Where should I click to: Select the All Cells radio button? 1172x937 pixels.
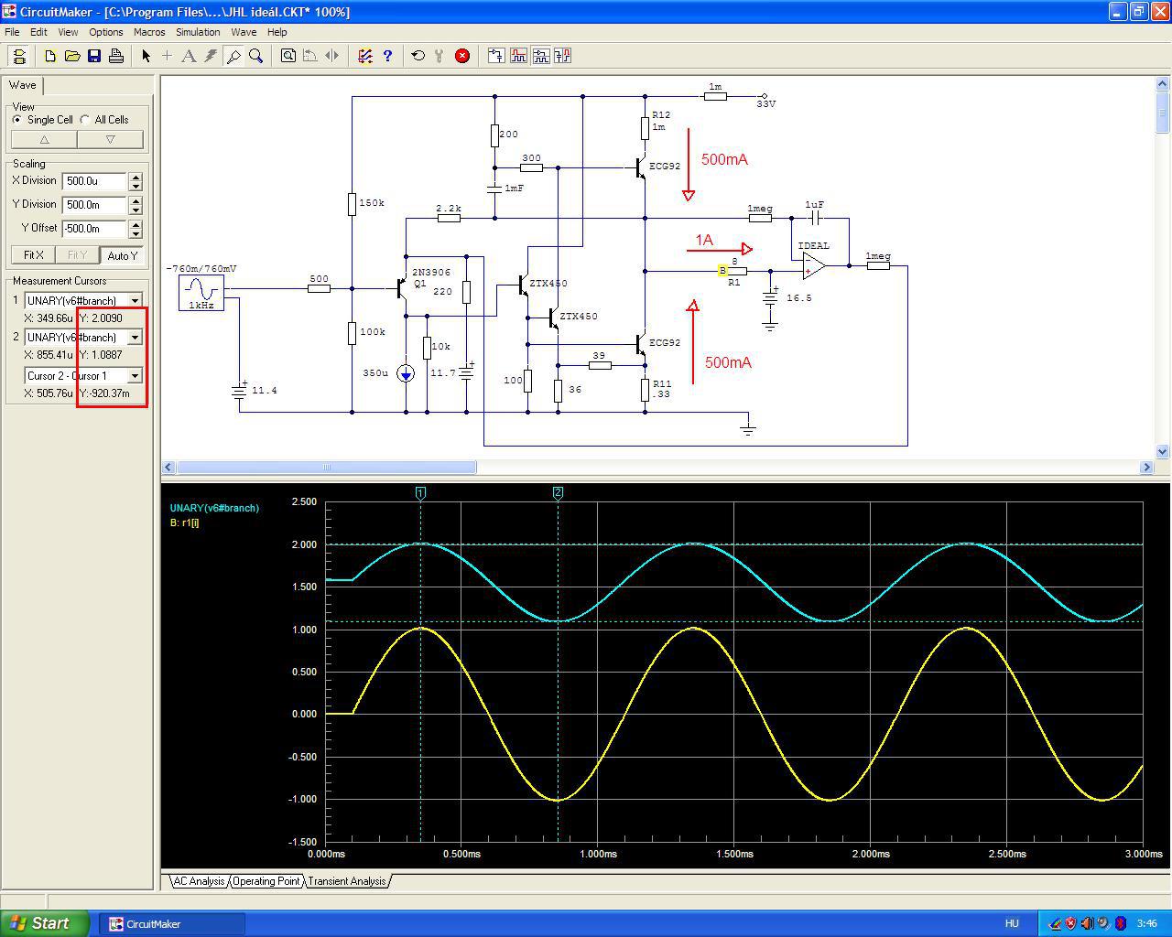coord(85,120)
